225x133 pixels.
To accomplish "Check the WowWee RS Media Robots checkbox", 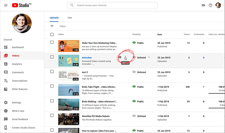I will point(52,115).
